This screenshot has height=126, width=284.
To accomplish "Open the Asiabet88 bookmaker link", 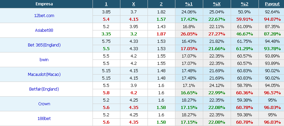I will pos(44,30).
